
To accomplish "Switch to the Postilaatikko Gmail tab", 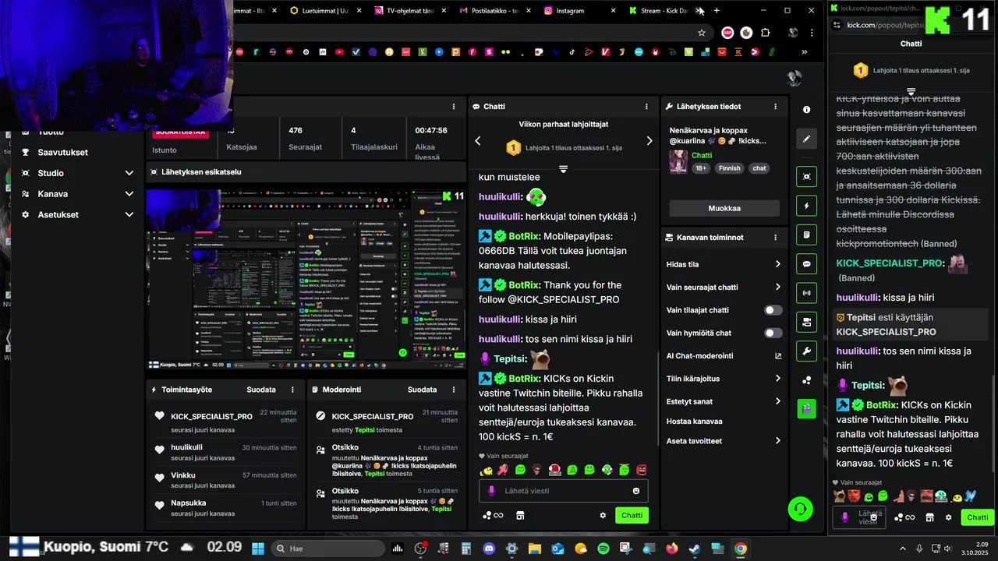I will pyautogui.click(x=494, y=10).
